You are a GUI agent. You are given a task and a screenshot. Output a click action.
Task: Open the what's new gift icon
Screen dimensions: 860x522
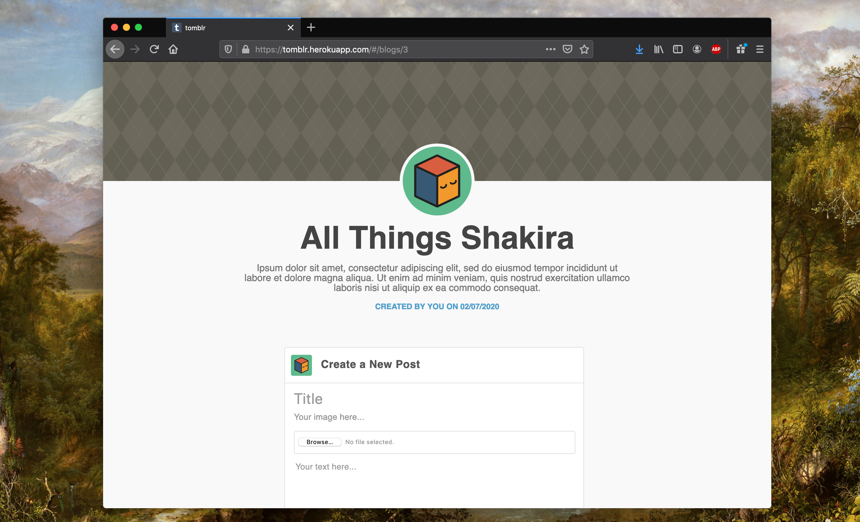pyautogui.click(x=741, y=49)
